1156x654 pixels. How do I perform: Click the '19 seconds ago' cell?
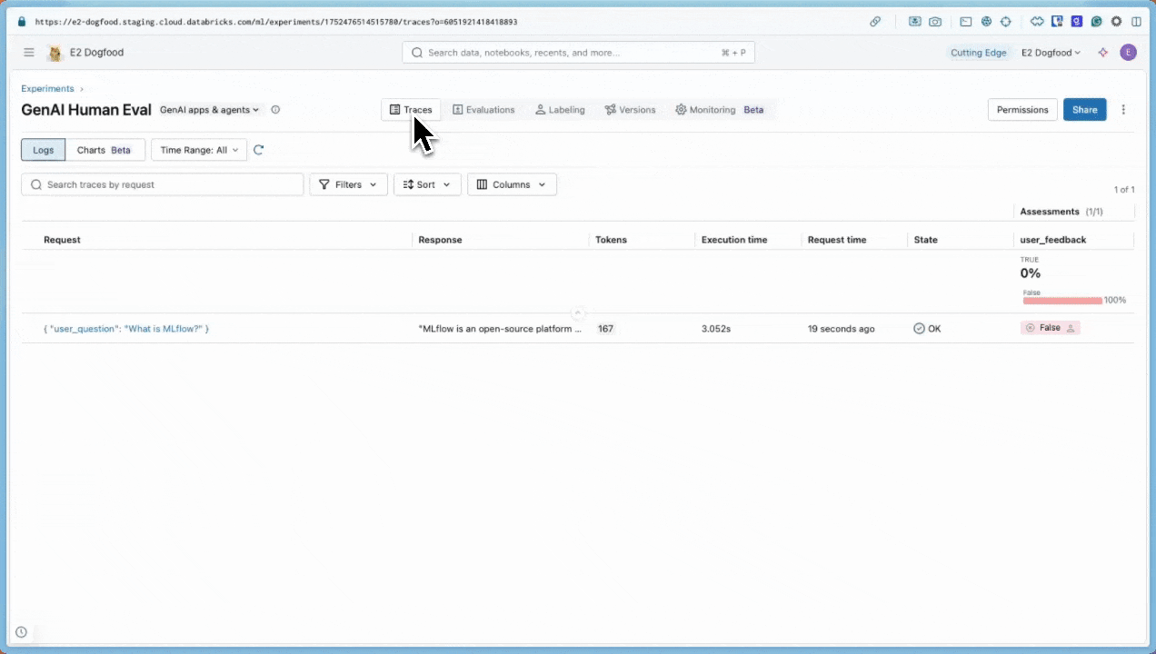[842, 329]
